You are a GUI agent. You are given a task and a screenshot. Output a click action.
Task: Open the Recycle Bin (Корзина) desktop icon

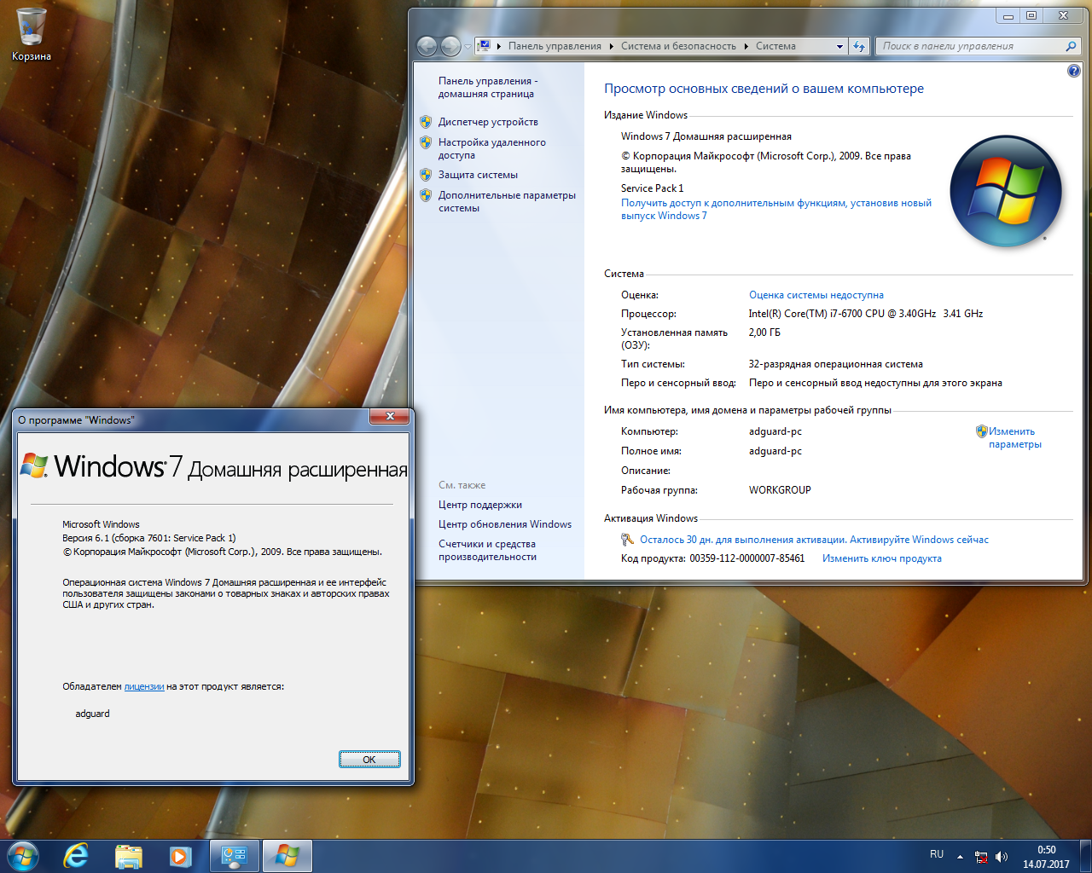click(32, 35)
